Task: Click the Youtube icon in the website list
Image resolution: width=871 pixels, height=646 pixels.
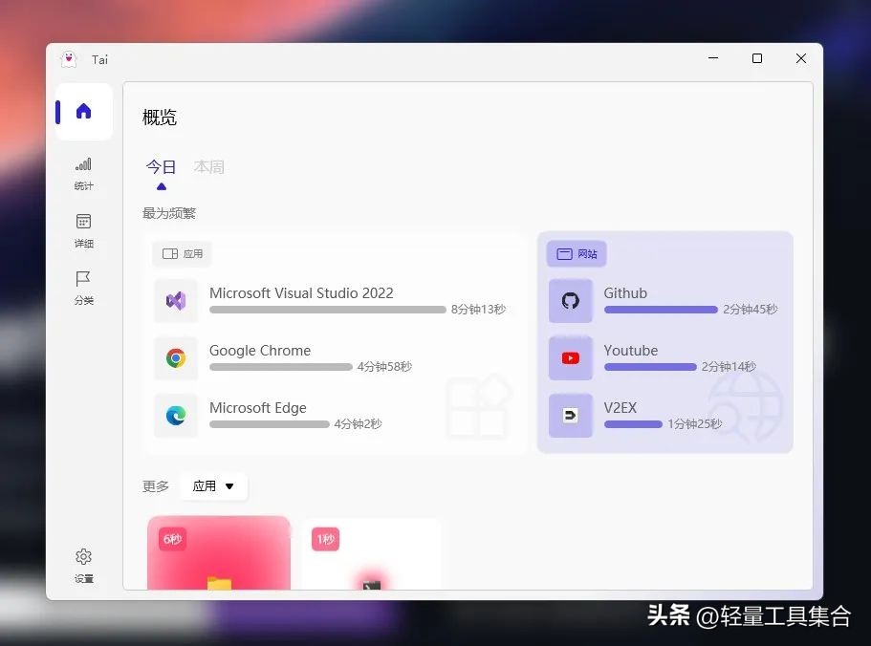Action: [571, 358]
